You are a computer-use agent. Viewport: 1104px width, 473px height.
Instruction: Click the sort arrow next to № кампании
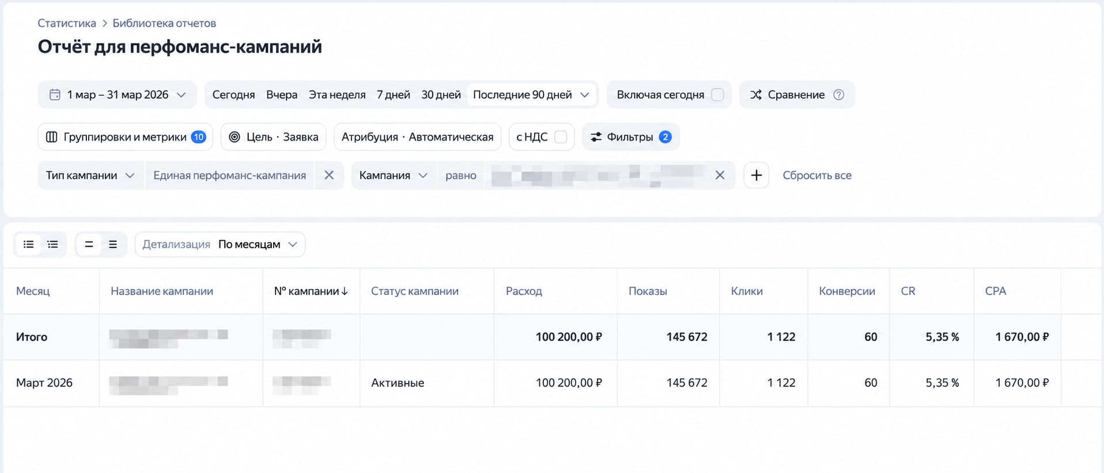pyautogui.click(x=345, y=292)
